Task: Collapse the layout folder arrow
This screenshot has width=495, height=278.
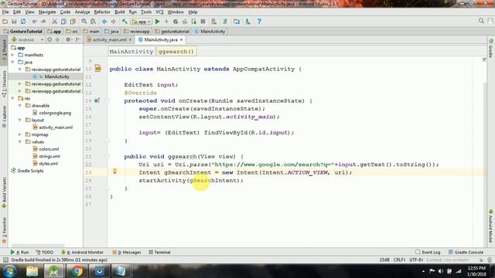Action: (20, 120)
